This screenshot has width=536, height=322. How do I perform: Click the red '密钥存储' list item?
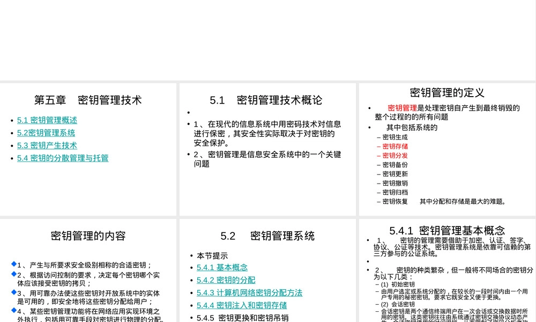pyautogui.click(x=395, y=147)
